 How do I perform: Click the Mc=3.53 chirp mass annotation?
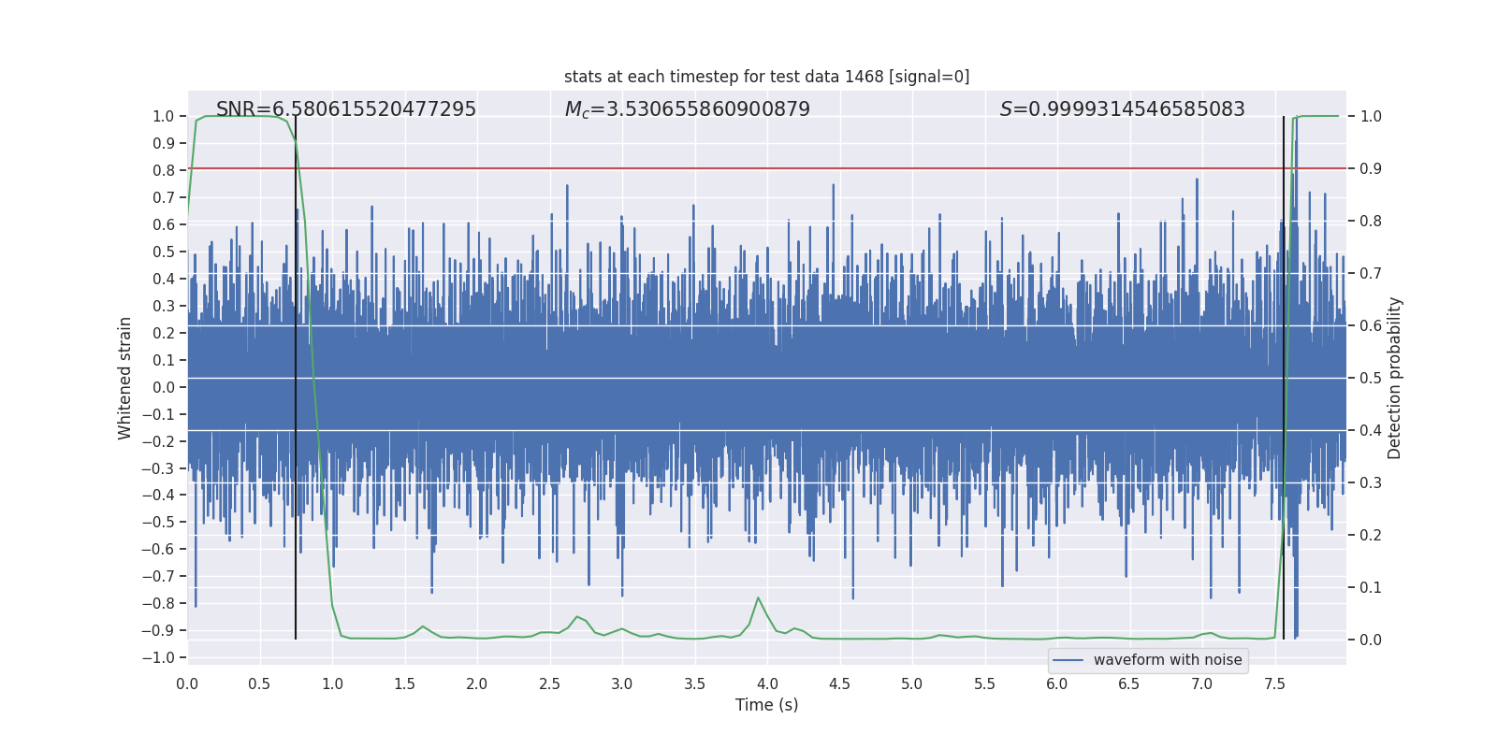click(x=687, y=109)
